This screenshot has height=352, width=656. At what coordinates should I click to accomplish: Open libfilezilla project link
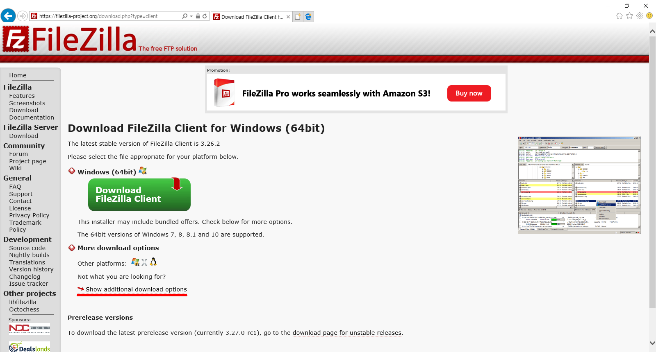(x=23, y=302)
